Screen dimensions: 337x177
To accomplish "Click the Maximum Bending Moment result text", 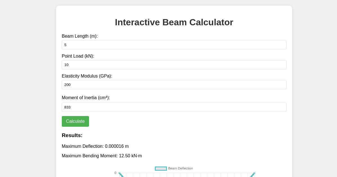I will pos(102,156).
